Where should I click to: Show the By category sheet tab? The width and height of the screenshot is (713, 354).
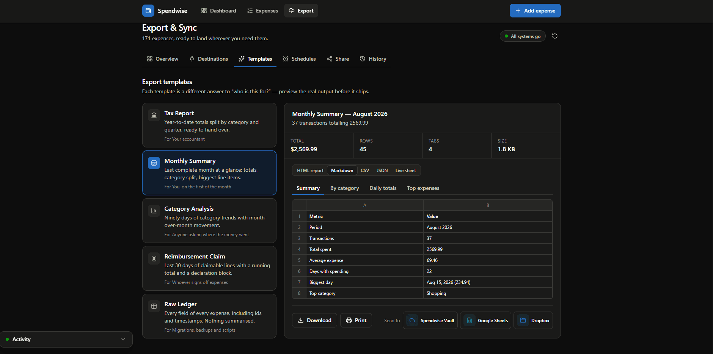[x=344, y=188]
